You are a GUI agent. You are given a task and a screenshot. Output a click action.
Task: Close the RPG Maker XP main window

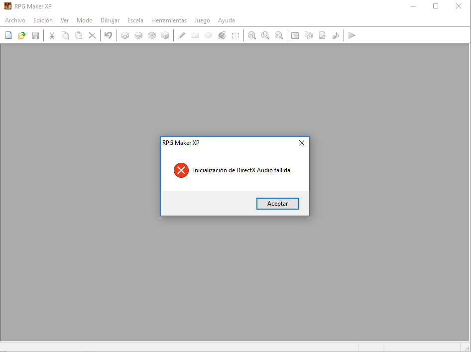point(459,6)
